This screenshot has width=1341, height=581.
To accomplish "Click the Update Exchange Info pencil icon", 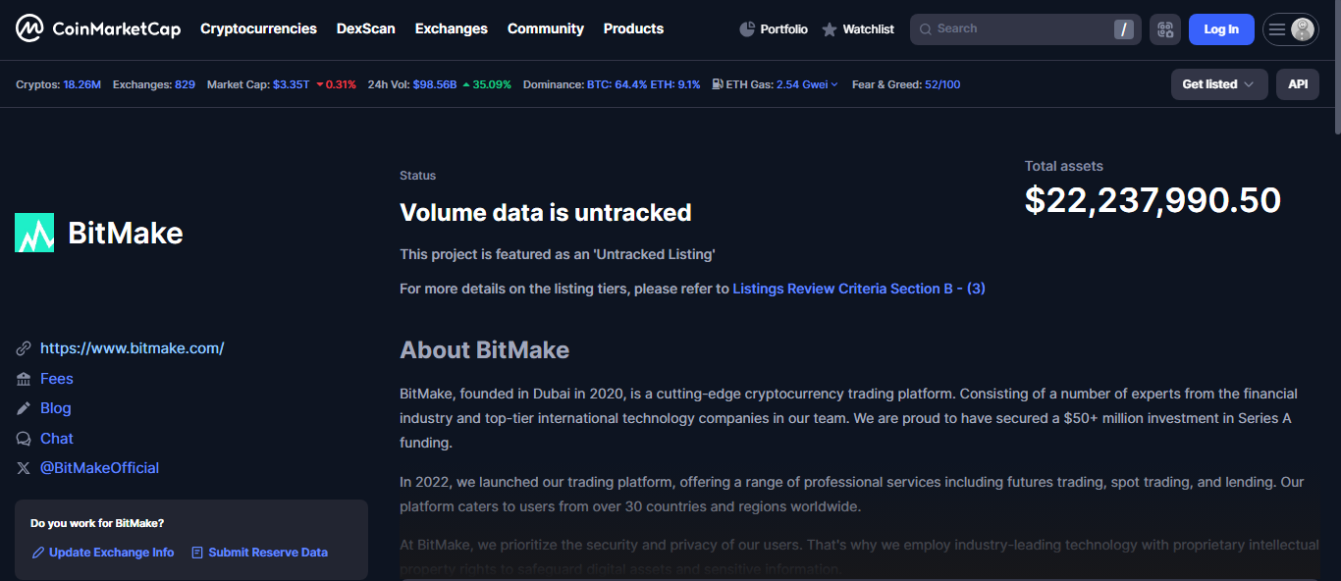I will tap(38, 553).
